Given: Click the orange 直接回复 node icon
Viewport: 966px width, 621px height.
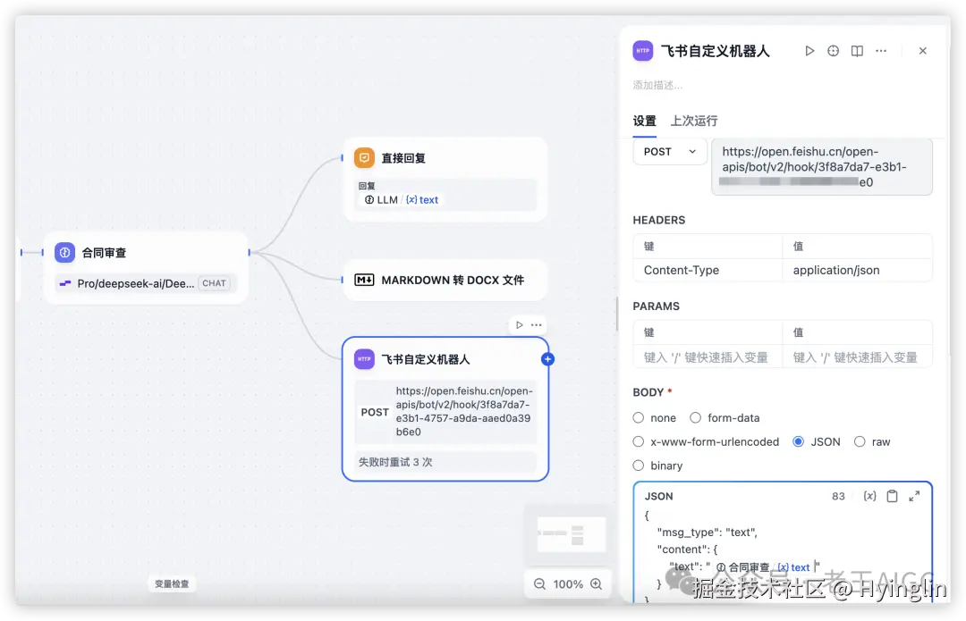Looking at the screenshot, I should click(364, 158).
